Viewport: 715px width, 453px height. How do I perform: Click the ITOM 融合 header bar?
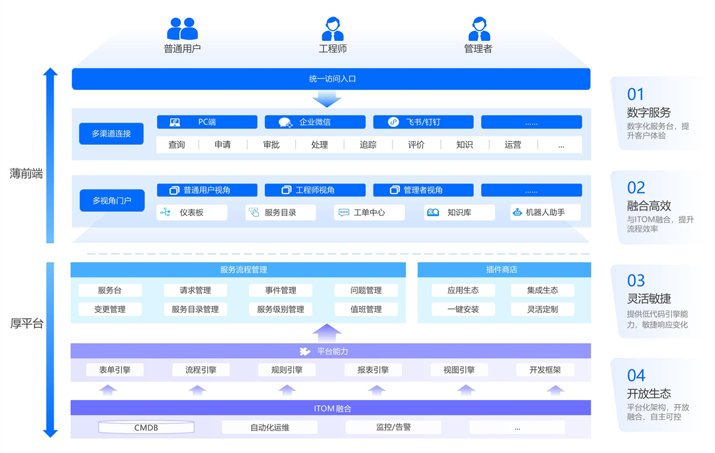331,408
